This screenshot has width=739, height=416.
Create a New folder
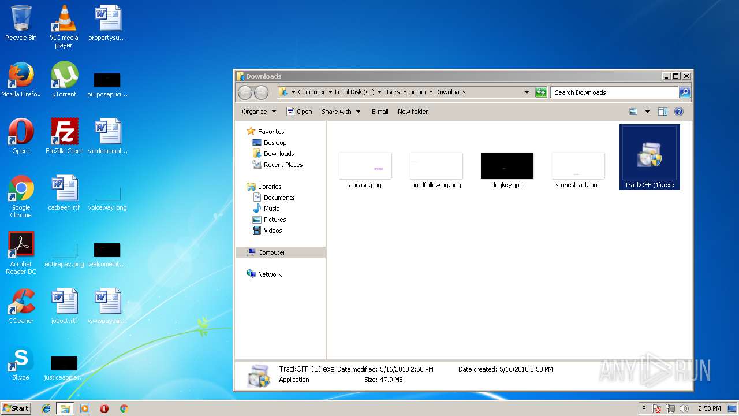413,112
